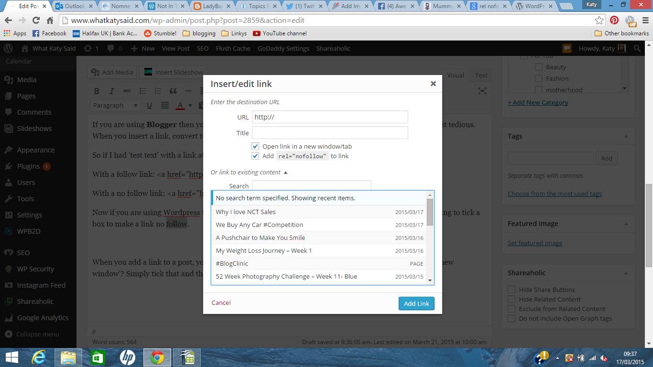The height and width of the screenshot is (367, 653).
Task: Open File Explorer from the taskbar
Action: 68,357
